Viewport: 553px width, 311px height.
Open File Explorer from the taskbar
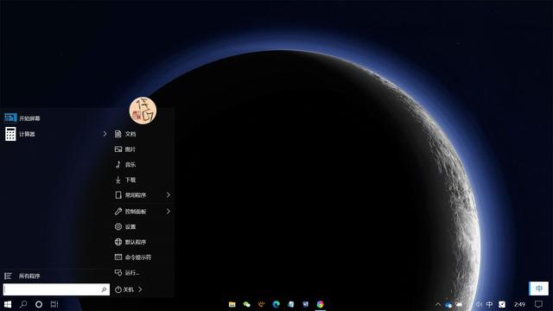tap(232, 304)
